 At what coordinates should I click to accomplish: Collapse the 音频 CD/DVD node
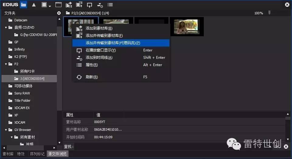[6, 27]
